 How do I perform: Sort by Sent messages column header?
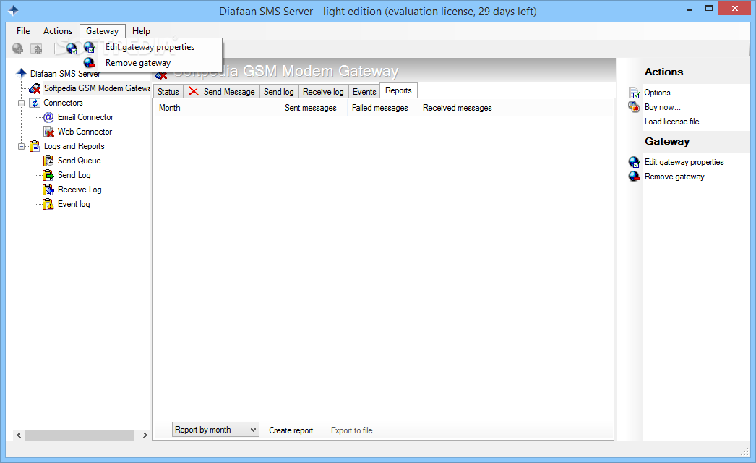click(314, 108)
